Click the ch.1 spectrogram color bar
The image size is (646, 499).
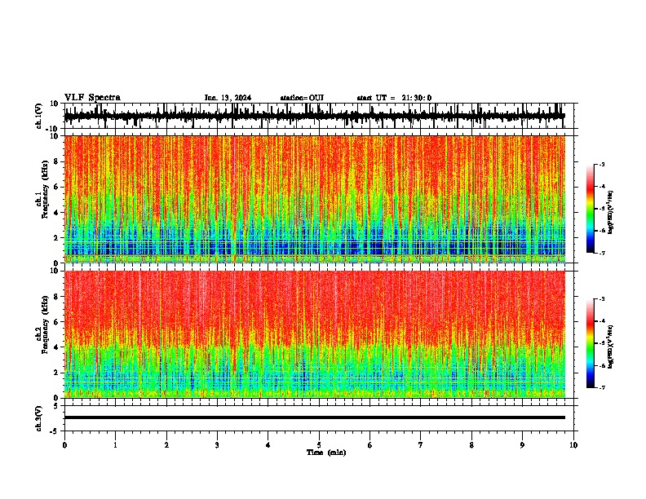tap(590, 209)
